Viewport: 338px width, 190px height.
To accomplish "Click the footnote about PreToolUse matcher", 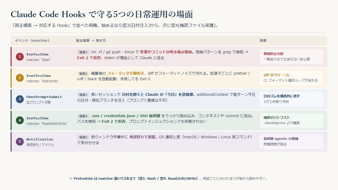I will click(x=169, y=179).
